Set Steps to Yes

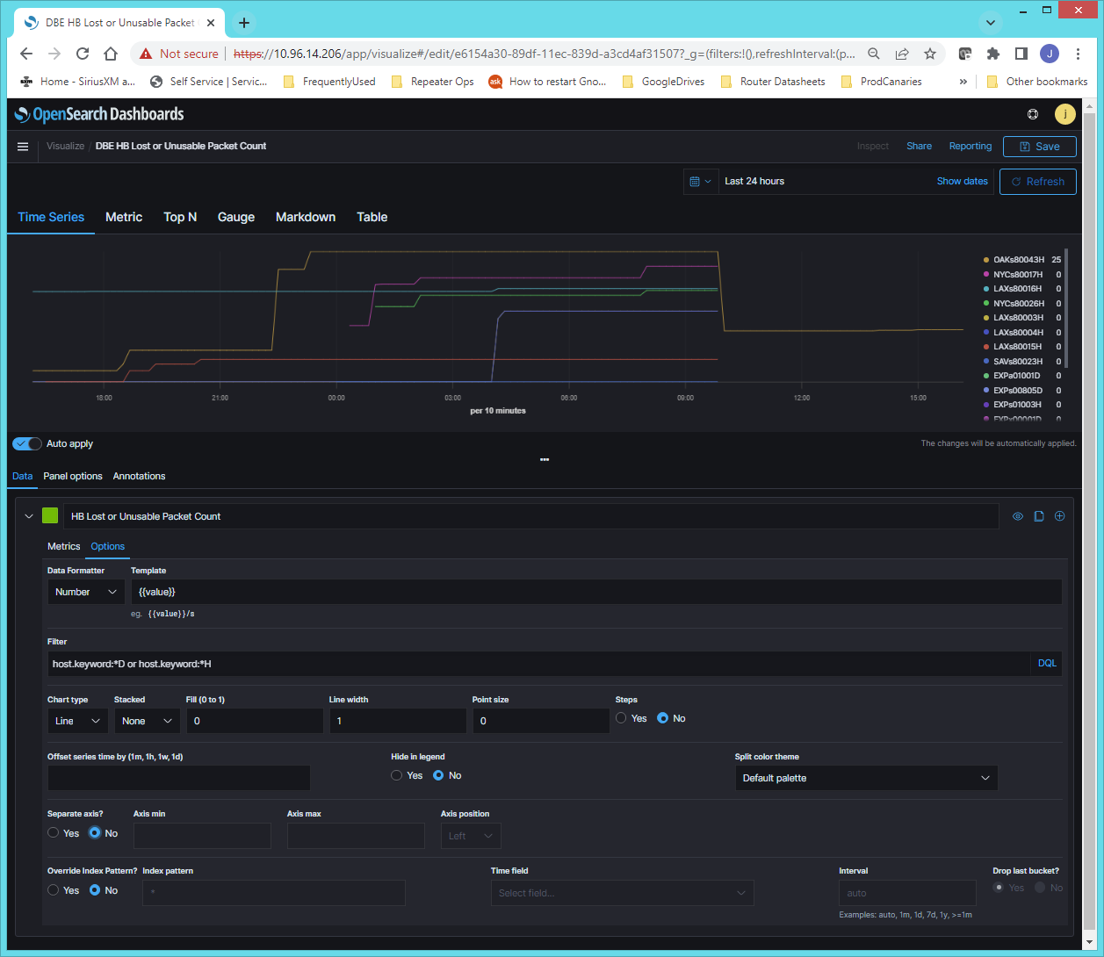(621, 718)
